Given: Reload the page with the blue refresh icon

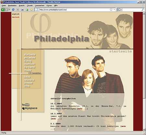Looking at the screenshot, I should click(x=13, y=10).
